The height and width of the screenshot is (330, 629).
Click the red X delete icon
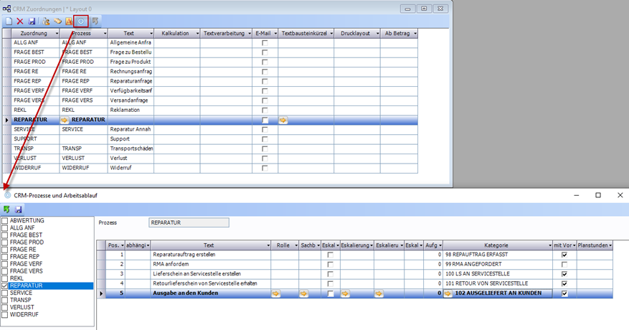(x=20, y=22)
